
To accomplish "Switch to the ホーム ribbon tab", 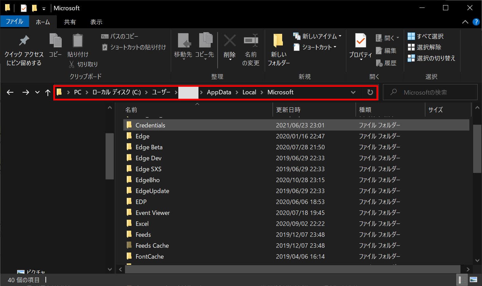I will tap(43, 22).
